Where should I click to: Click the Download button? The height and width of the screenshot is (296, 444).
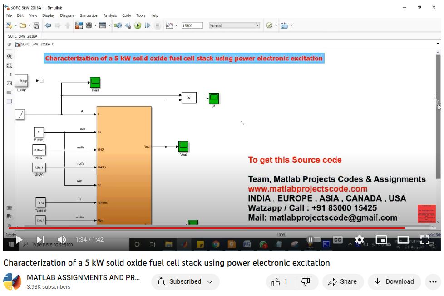394,282
